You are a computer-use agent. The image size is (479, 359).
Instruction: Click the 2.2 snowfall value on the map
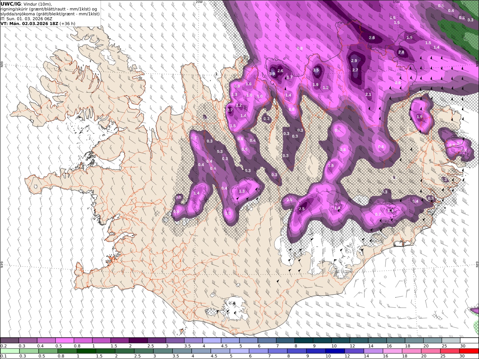pos(239,105)
